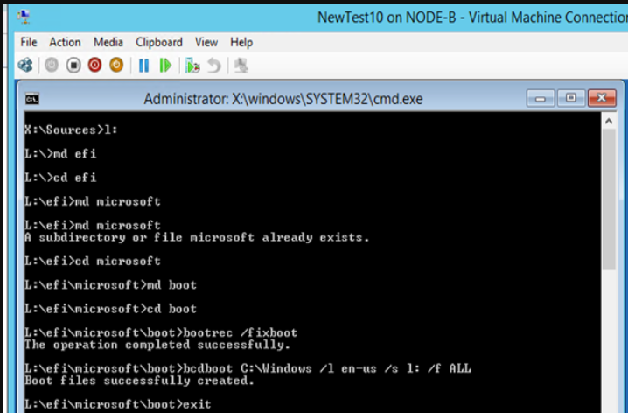628x413 pixels.
Task: Click the 'md efi' command line
Action: coord(60,153)
